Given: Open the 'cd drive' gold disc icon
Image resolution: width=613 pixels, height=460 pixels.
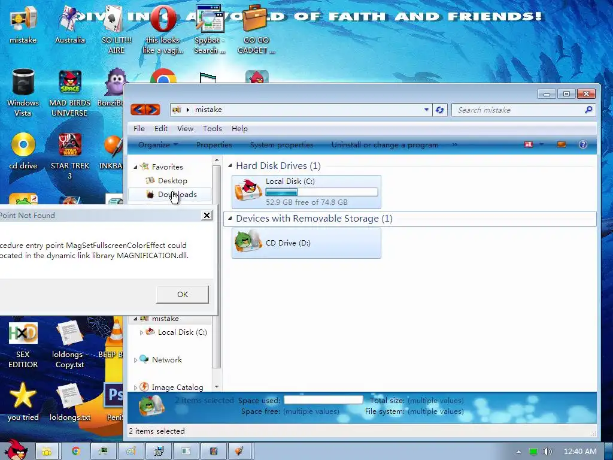Looking at the screenshot, I should coord(23,150).
